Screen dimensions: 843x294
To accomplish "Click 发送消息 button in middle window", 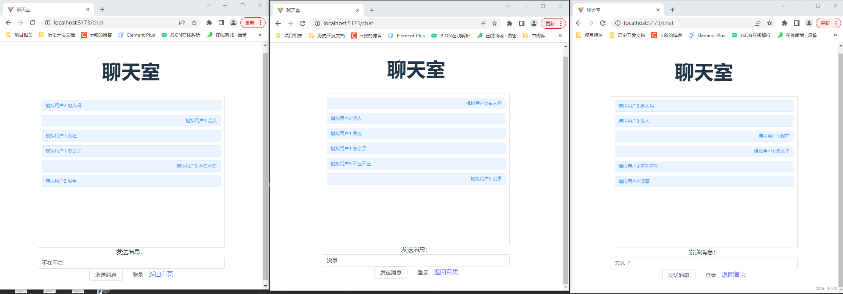I will (391, 272).
